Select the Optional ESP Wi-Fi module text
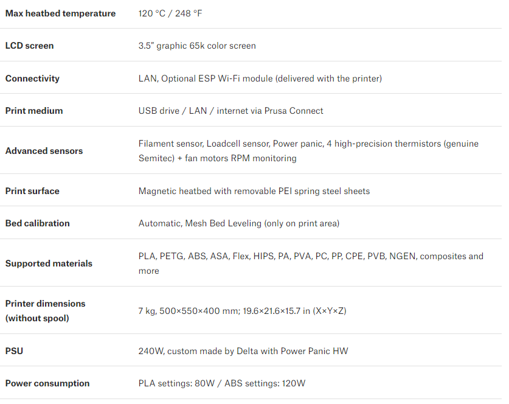The height and width of the screenshot is (404, 509). pos(217,78)
